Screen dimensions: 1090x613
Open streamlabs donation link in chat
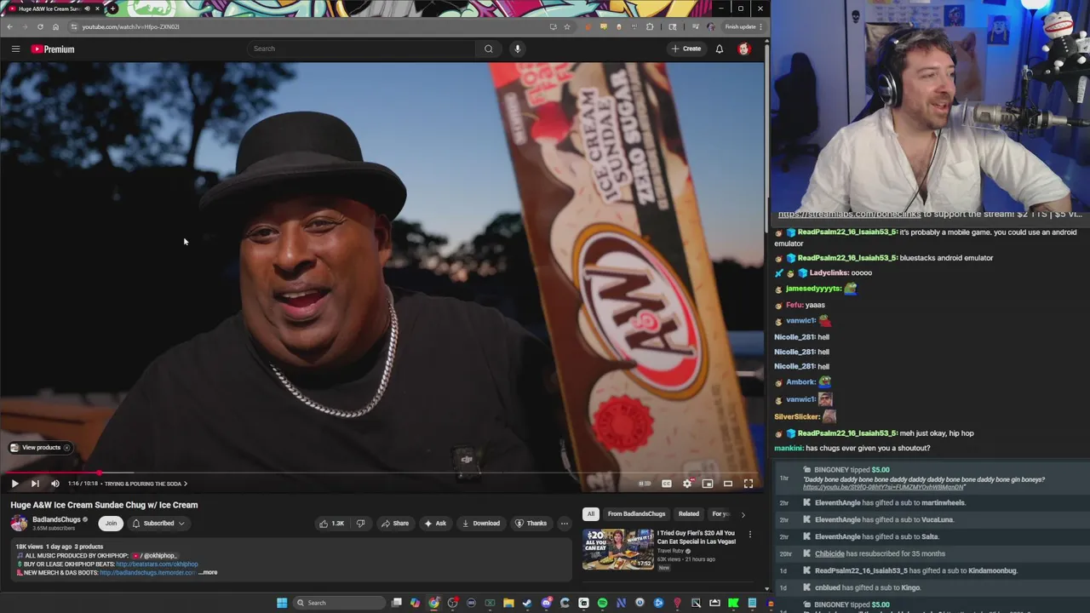click(x=849, y=215)
